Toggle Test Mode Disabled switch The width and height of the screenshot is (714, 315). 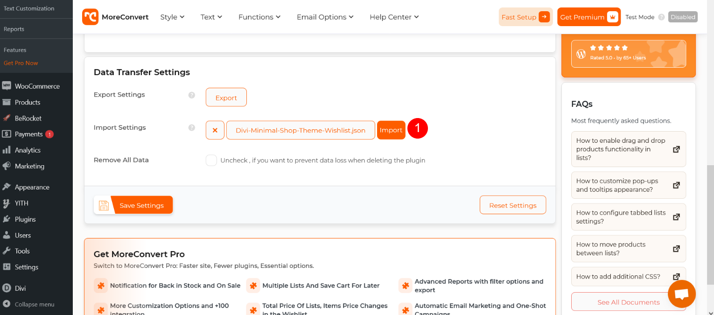(x=683, y=17)
